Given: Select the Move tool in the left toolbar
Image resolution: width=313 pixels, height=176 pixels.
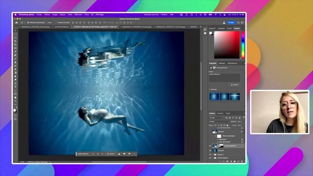Looking at the screenshot, I should pyautogui.click(x=15, y=30).
